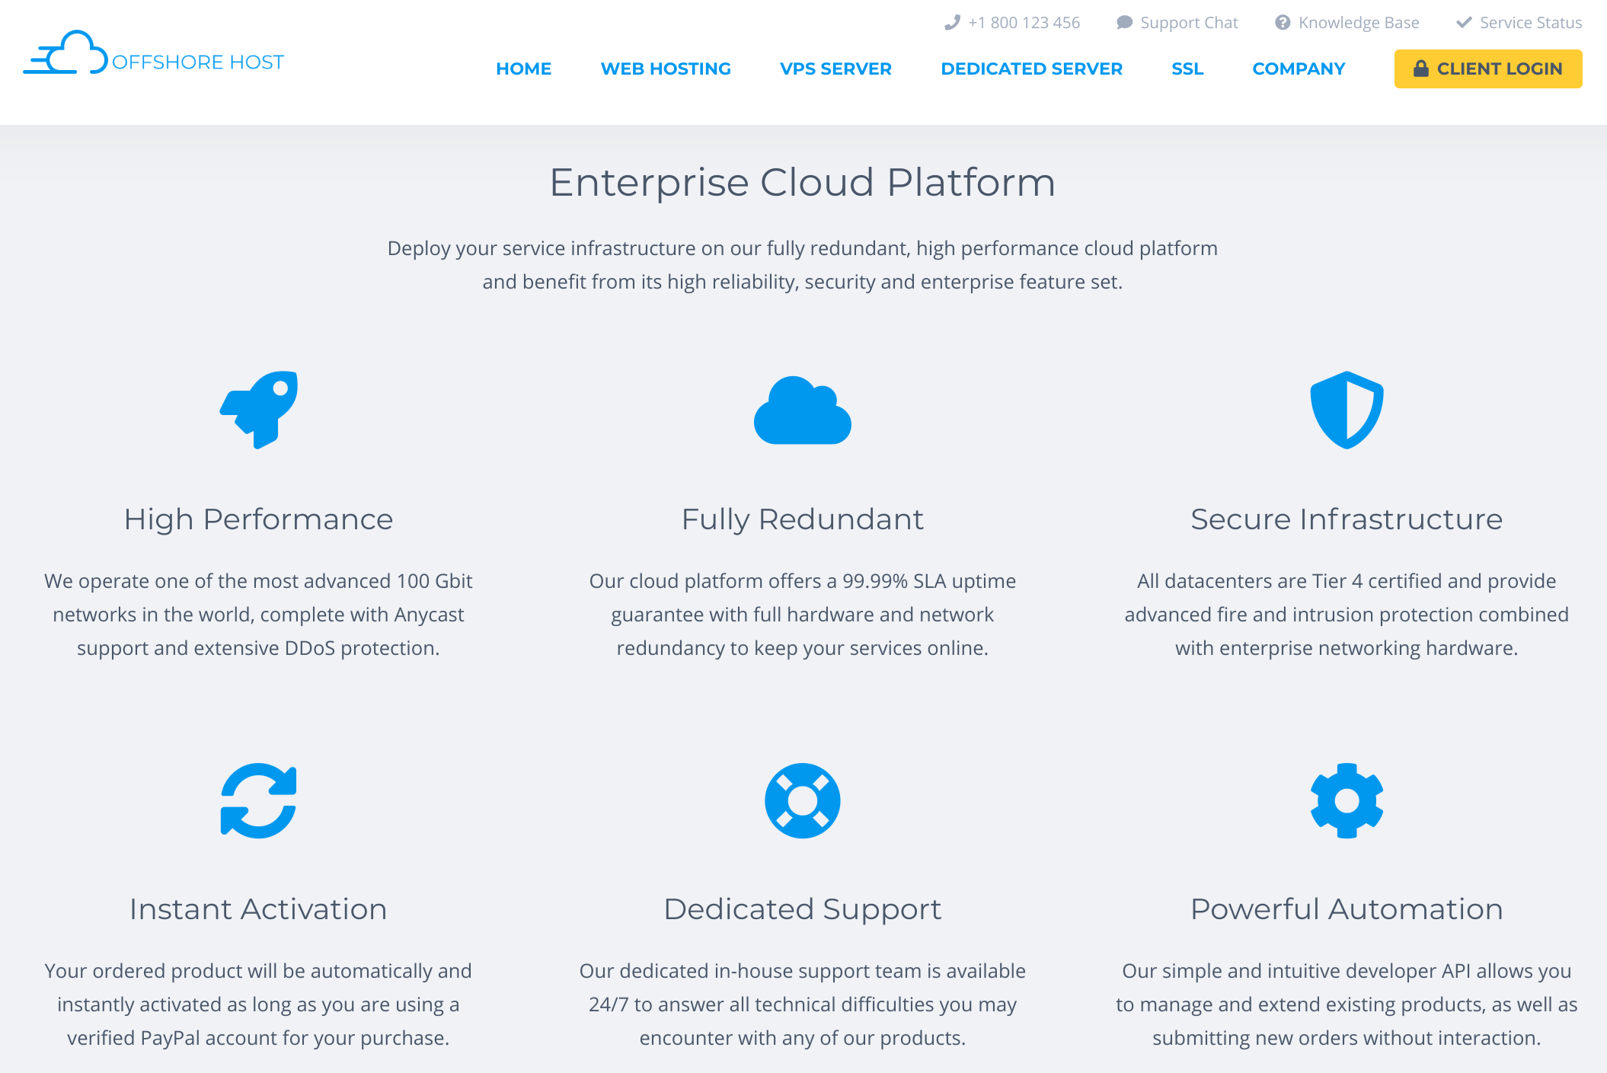The width and height of the screenshot is (1607, 1073).
Task: Click the OFFSHORE HOST brand text
Action: tap(198, 62)
